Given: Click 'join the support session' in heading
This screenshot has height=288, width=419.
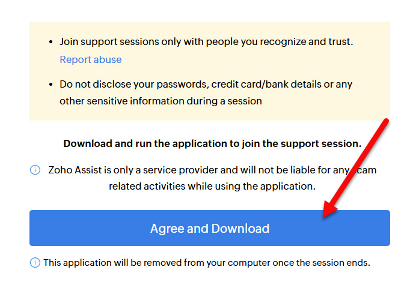Looking at the screenshot, I should pos(302,143).
